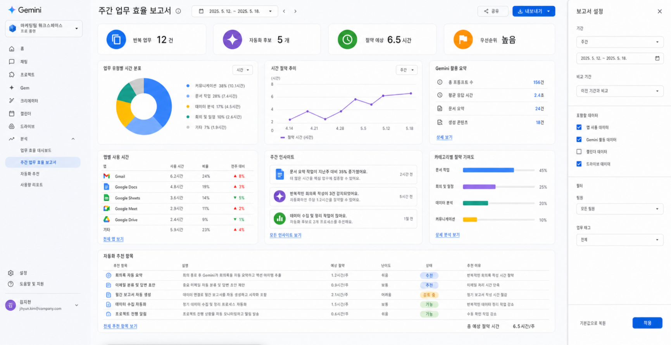Open the 내보내기 dropdown arrow
Viewport: 671px width, 345px height.
coord(549,11)
